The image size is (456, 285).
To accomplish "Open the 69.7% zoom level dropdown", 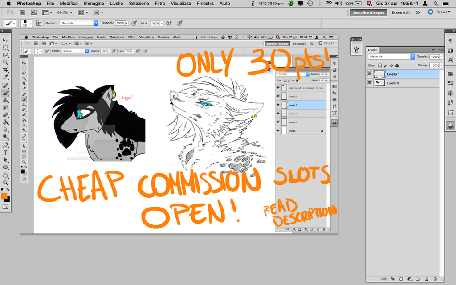I will (65, 12).
